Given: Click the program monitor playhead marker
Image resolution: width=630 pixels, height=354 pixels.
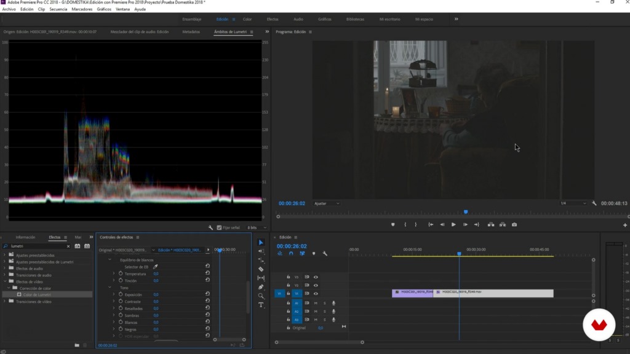Looking at the screenshot, I should tap(466, 212).
